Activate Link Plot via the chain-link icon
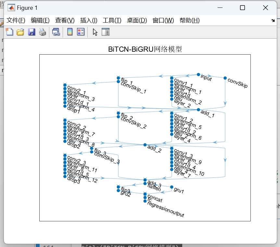This screenshot has height=247, width=280. 56,32
